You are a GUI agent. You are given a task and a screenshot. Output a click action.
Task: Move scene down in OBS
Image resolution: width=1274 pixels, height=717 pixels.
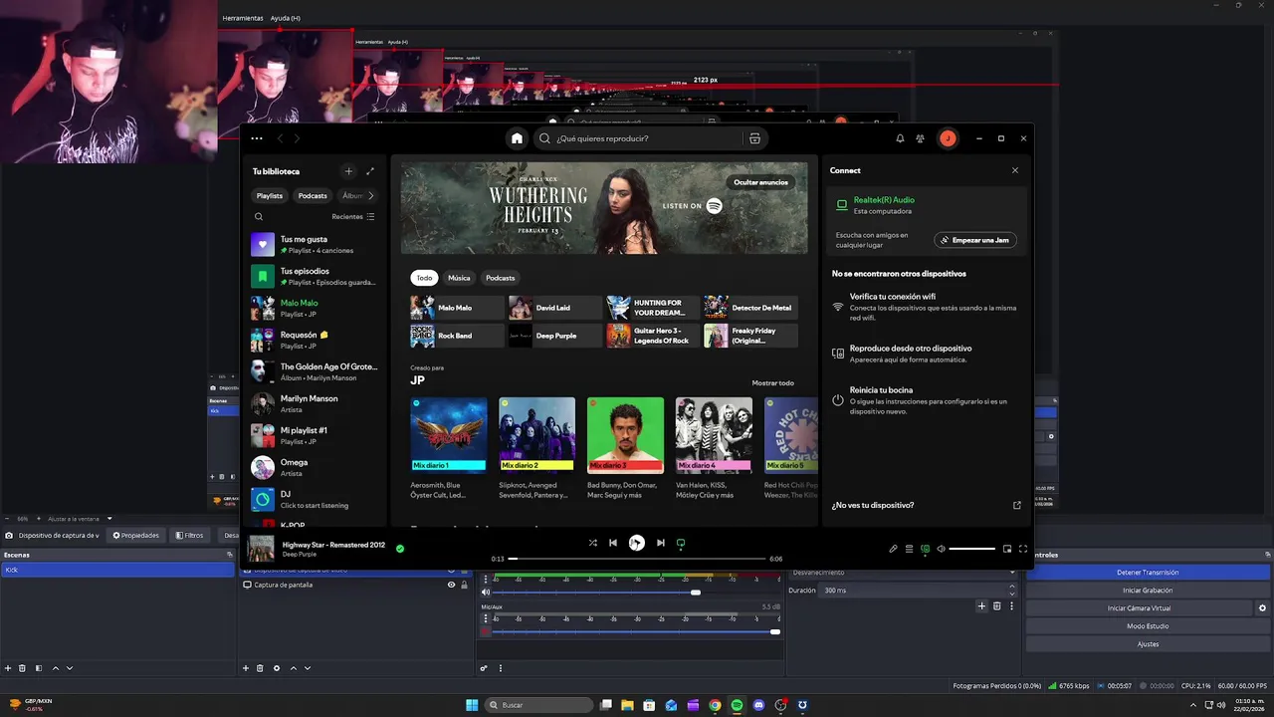click(70, 668)
